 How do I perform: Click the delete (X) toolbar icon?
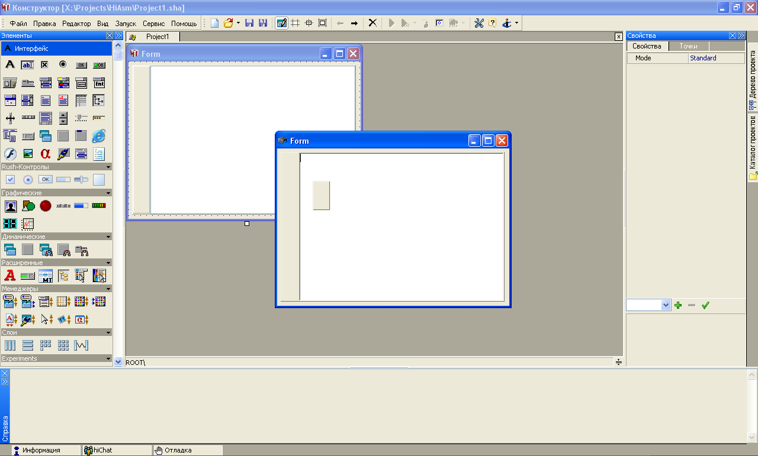coord(372,23)
